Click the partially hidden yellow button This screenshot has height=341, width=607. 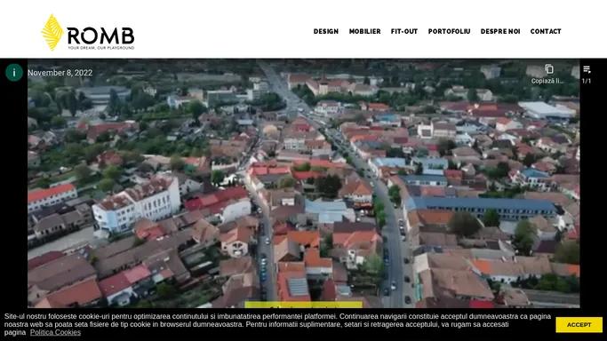(304, 305)
